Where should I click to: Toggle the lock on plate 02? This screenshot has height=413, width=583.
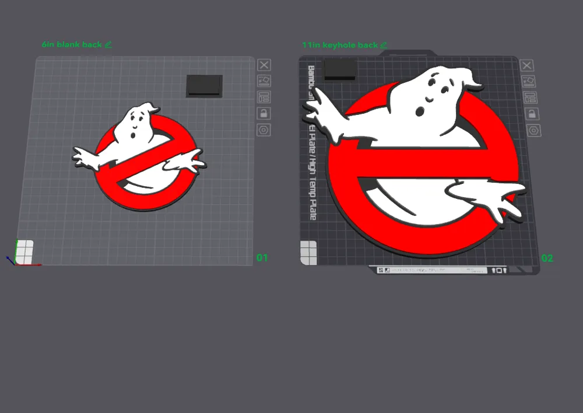(532, 114)
